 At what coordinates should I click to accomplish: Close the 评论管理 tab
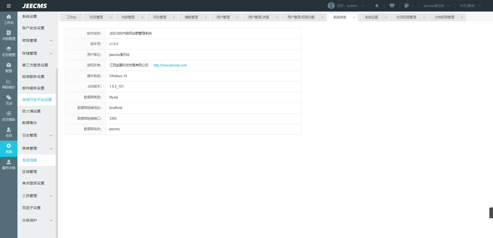point(174,17)
